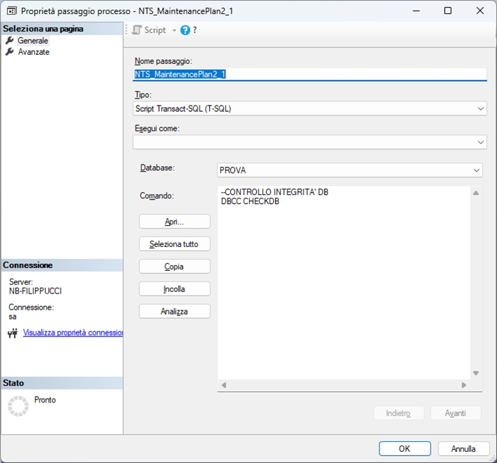Open the Database dropdown showing PROVA
Image resolution: width=497 pixels, height=463 pixels.
tap(477, 170)
